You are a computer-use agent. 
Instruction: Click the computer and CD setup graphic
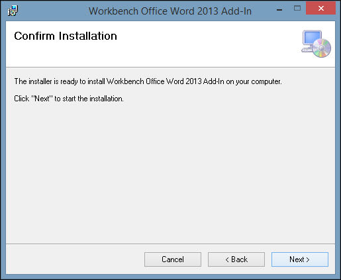tap(316, 44)
